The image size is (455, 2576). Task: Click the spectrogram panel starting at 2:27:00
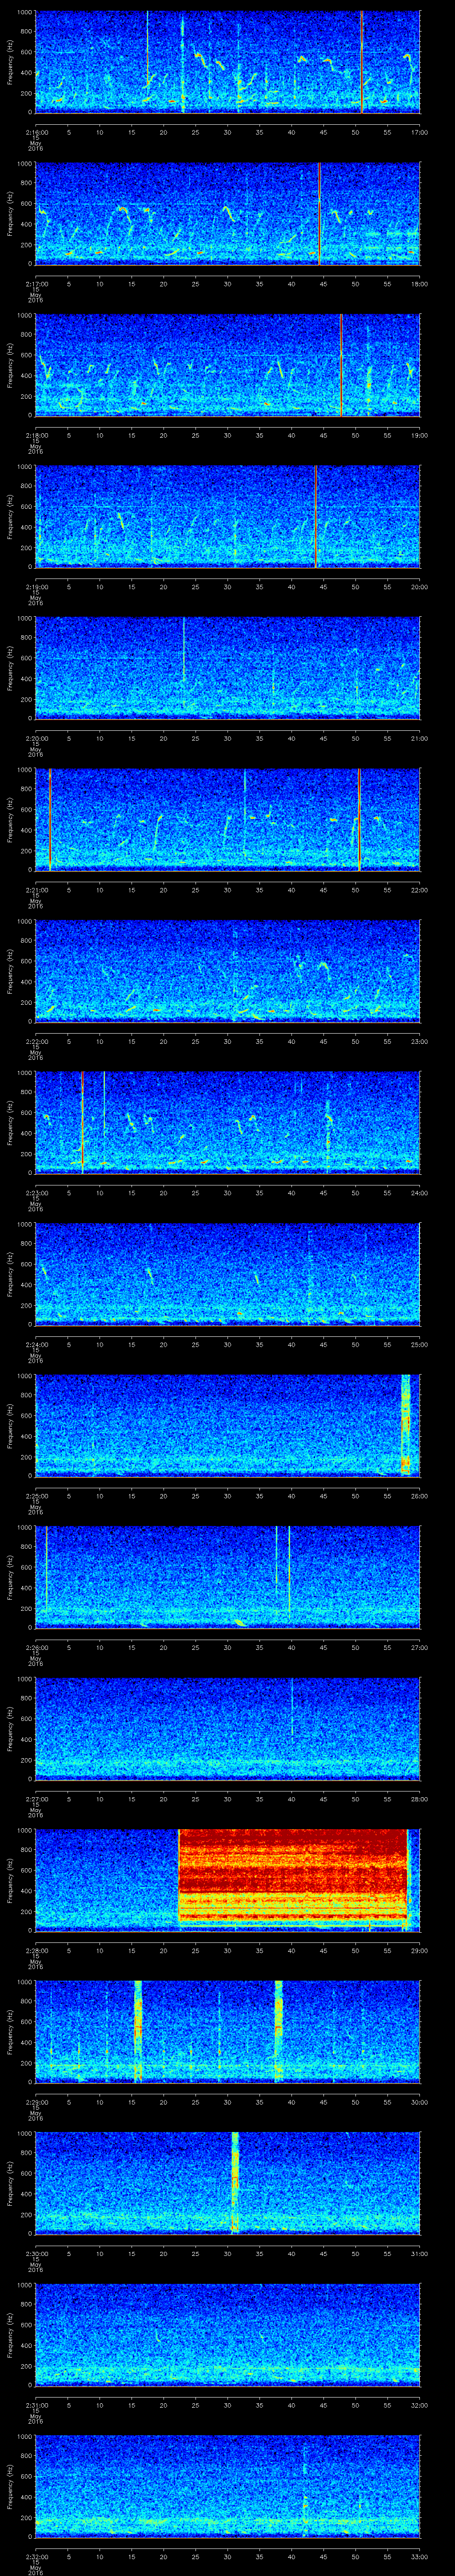(x=228, y=1728)
